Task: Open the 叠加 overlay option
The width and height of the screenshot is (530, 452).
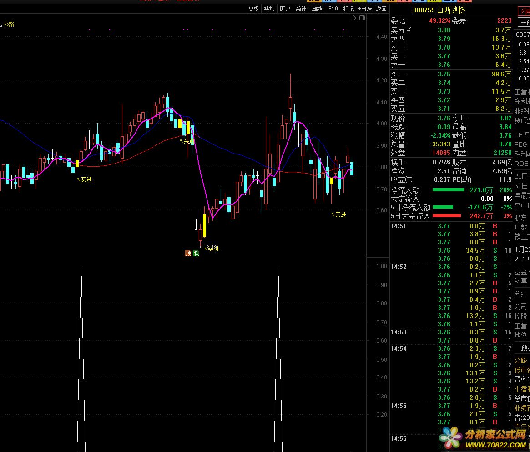Action: (269, 9)
